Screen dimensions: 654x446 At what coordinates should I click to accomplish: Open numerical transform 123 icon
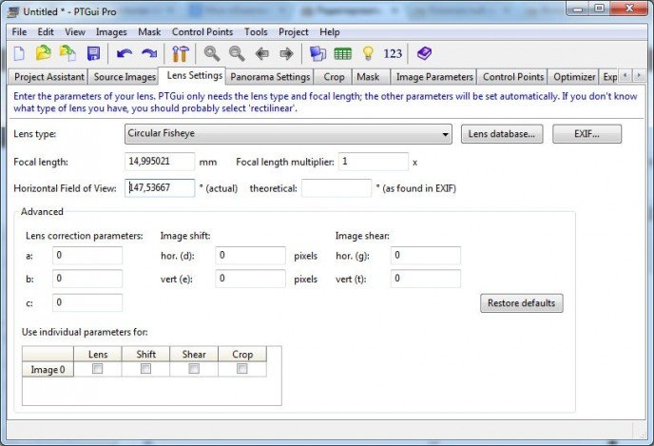point(393,53)
